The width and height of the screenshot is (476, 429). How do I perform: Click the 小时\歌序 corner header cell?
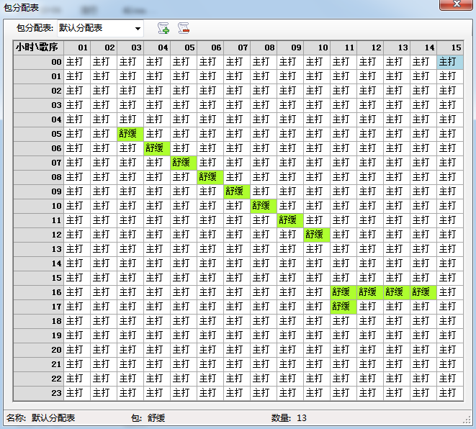coord(38,48)
